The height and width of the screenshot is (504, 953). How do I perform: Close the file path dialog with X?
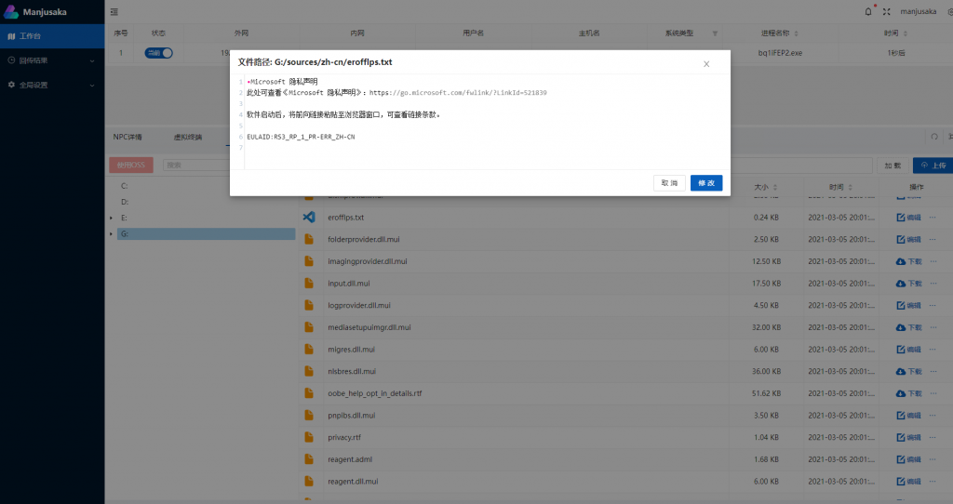[706, 64]
